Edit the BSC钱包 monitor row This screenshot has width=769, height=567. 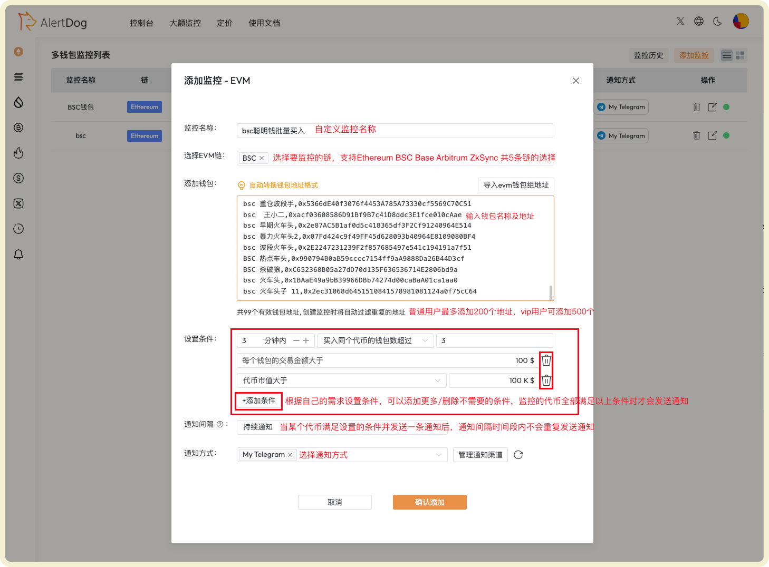(x=712, y=107)
